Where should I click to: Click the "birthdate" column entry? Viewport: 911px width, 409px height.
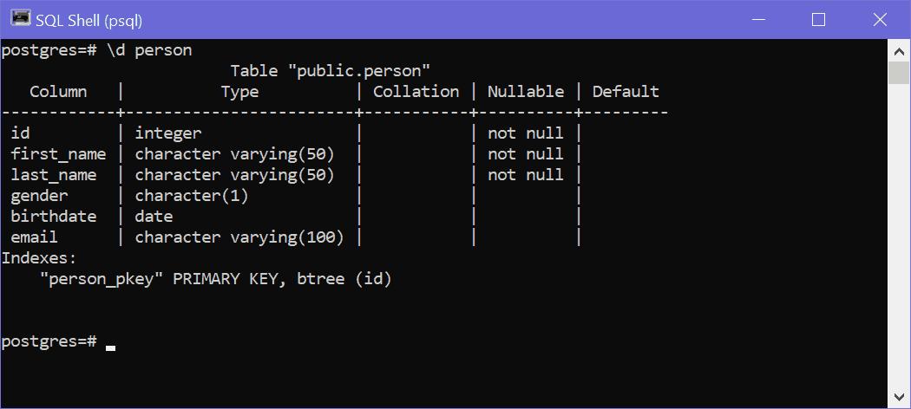54,217
